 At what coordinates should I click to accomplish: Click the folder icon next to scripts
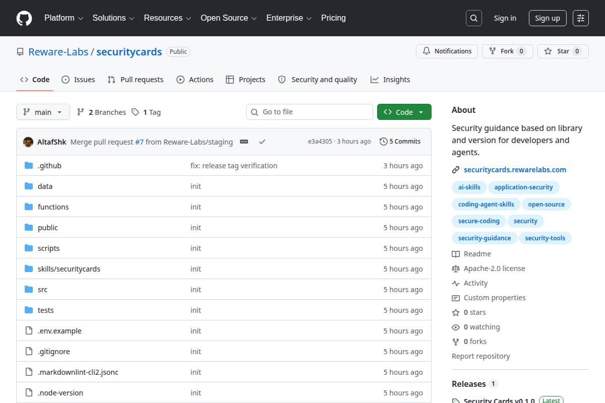tap(29, 248)
